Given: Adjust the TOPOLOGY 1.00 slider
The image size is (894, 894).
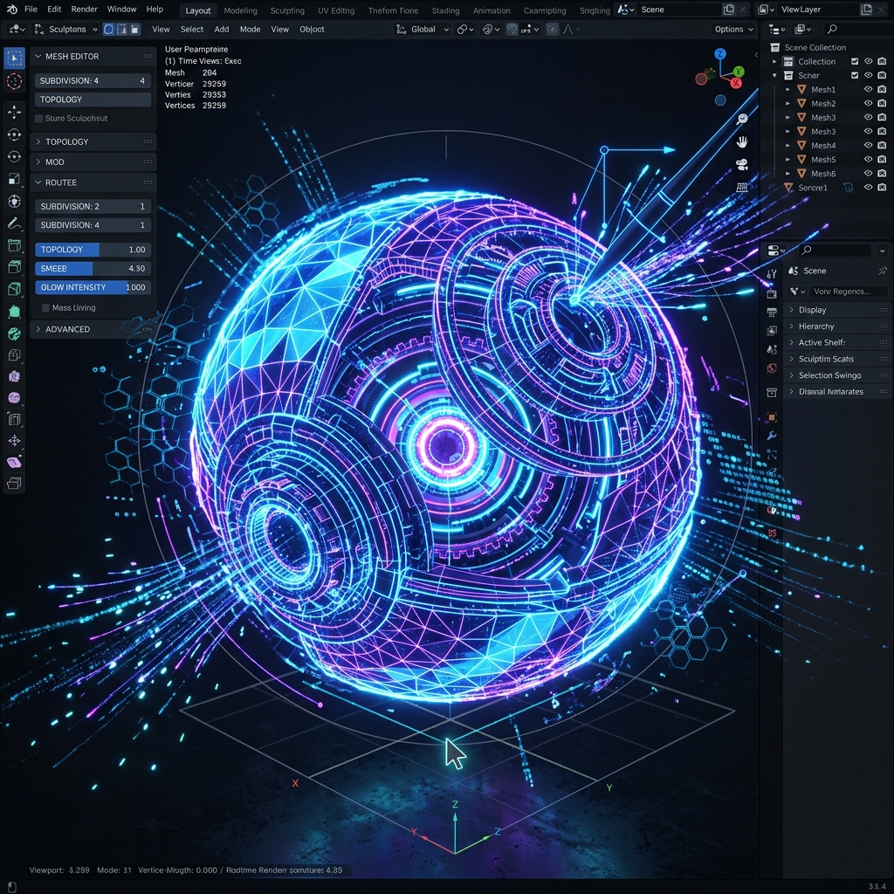Looking at the screenshot, I should [93, 250].
